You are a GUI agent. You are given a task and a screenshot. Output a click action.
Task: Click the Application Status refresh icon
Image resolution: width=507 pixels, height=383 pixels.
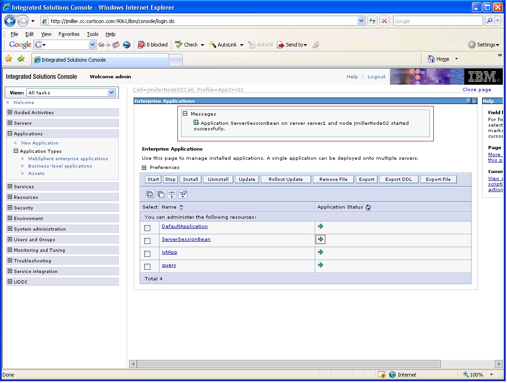point(368,207)
